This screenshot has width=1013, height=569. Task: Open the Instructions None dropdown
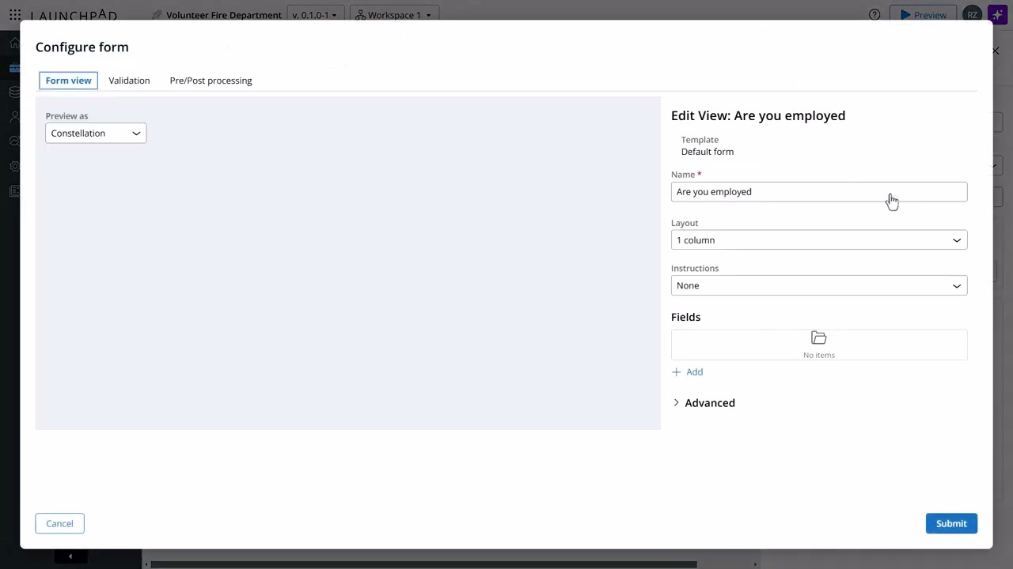[x=819, y=285]
